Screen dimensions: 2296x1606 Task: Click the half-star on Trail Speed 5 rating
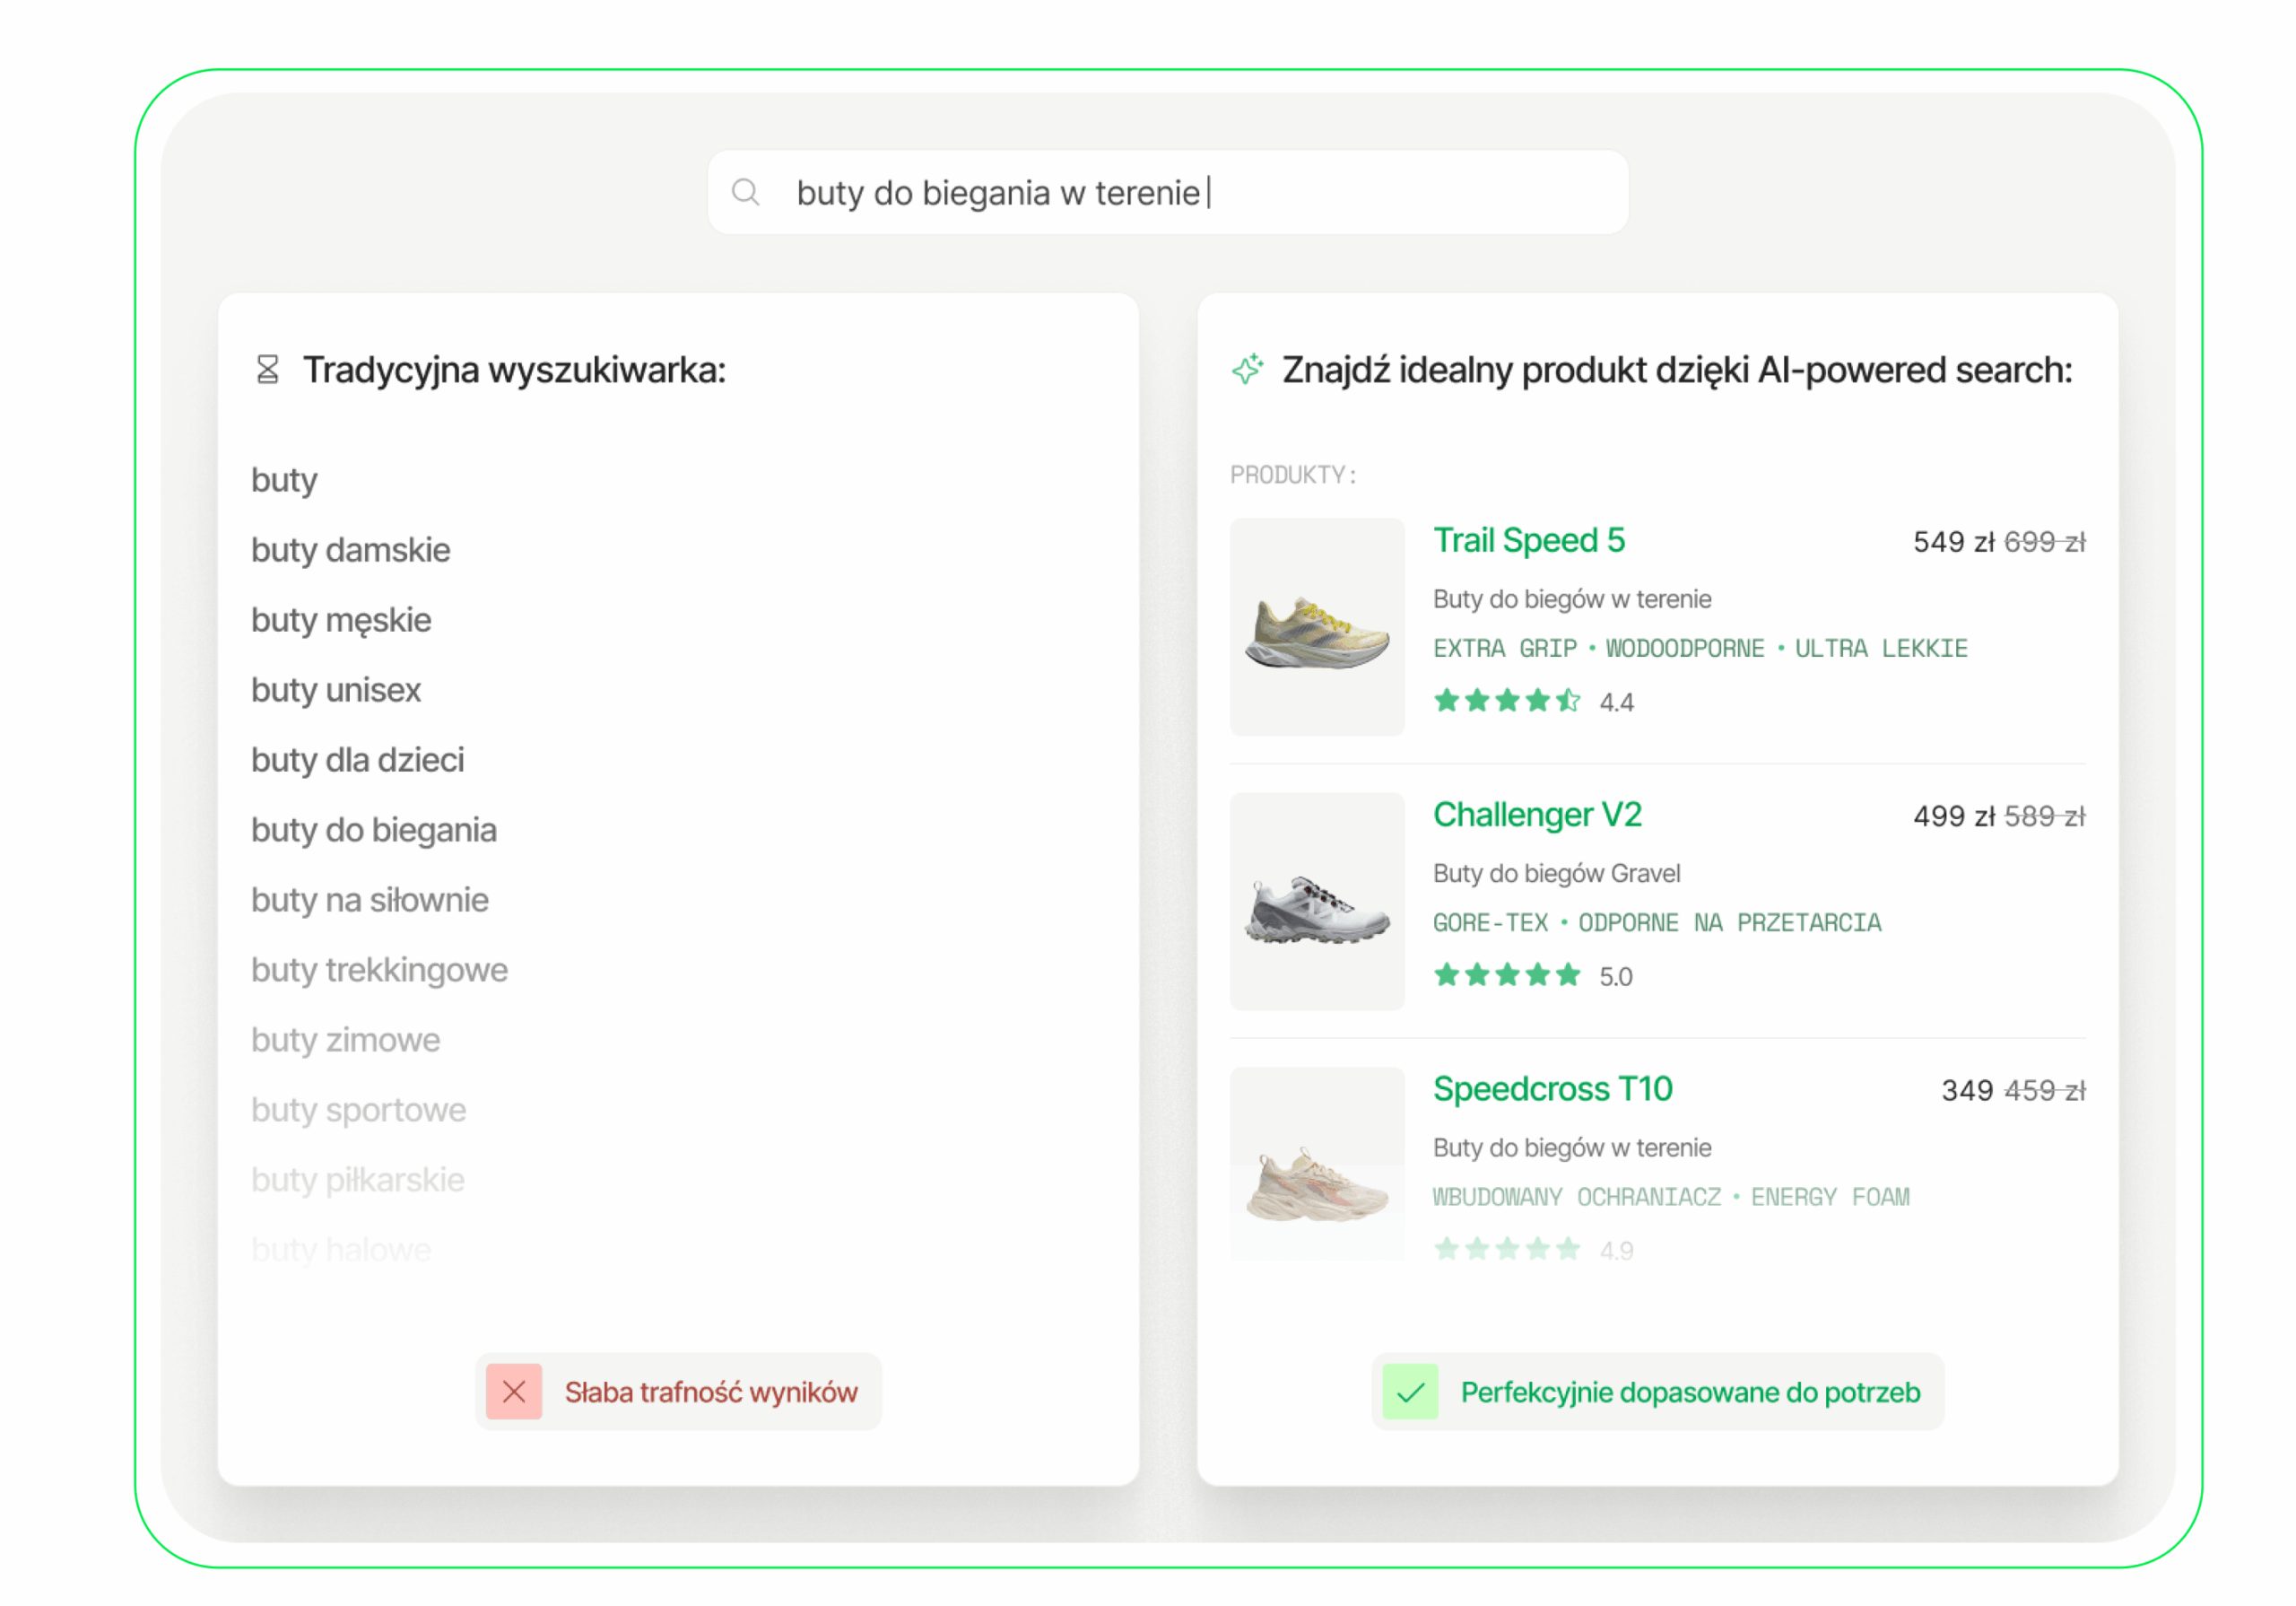(1568, 701)
